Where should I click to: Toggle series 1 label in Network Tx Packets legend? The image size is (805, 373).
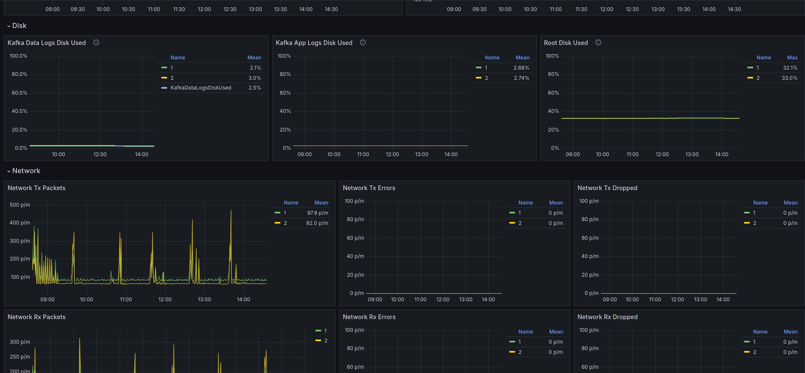(x=285, y=213)
